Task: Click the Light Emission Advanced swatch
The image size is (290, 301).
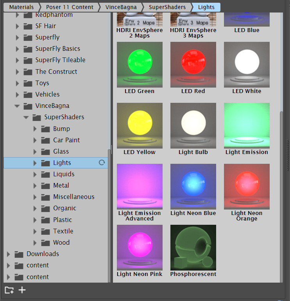Action: tap(140, 186)
